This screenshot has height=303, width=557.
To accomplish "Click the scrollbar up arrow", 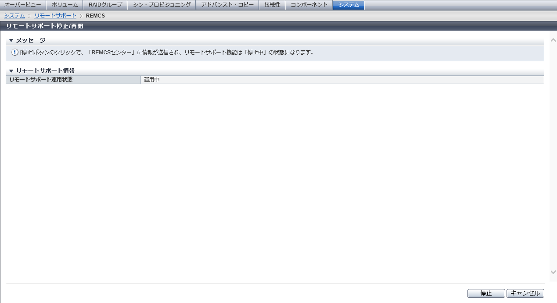I will [x=553, y=40].
